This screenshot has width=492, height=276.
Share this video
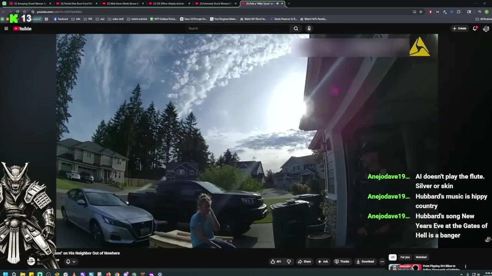tap(304, 261)
